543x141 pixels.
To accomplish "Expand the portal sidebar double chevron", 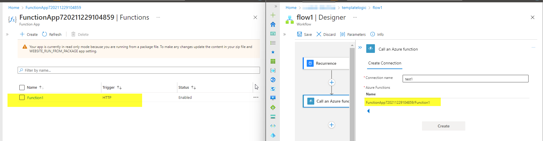I will click(276, 6).
